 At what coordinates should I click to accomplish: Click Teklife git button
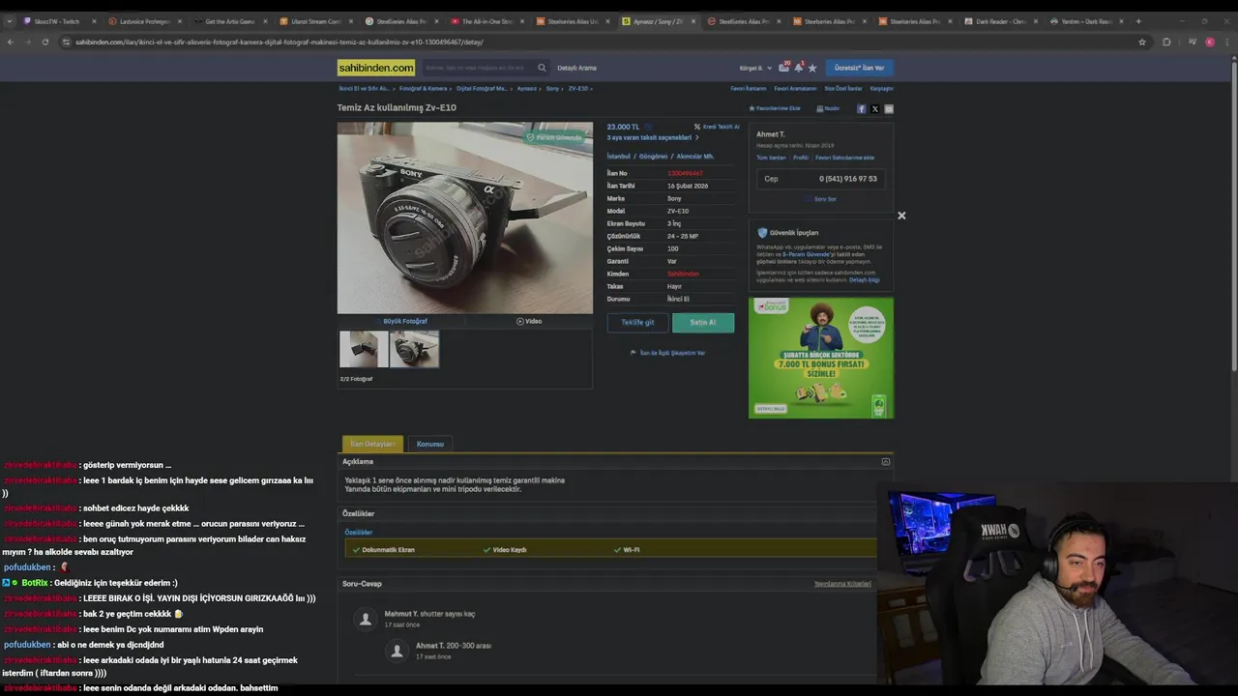click(x=637, y=323)
